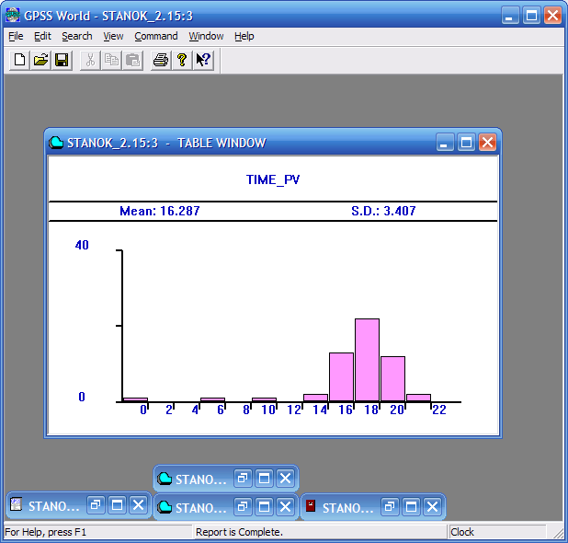Screen dimensions: 568x543
Task: Click the 'Report is Complete.' status text
Action: tap(239, 532)
